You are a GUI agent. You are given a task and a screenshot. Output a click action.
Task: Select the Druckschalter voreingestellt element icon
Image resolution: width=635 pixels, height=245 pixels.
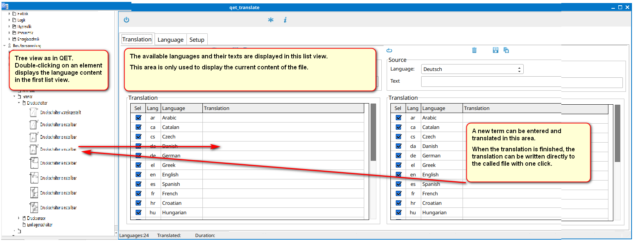tap(34, 112)
